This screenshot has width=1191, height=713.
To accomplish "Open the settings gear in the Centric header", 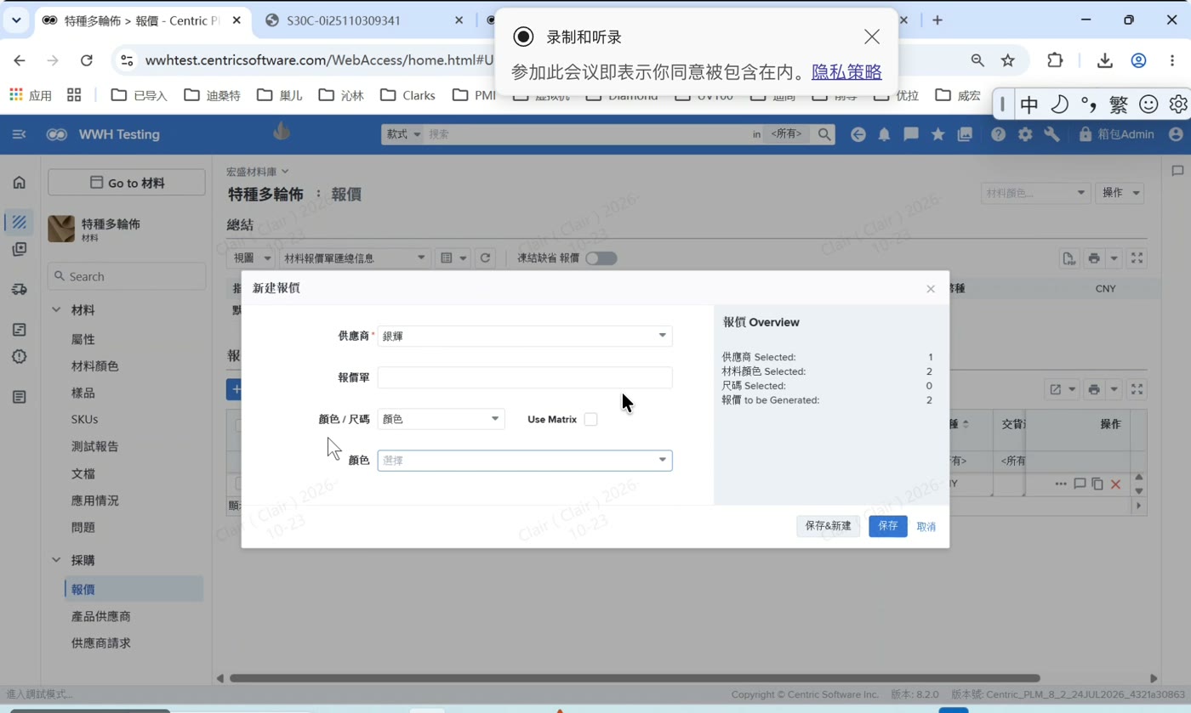I will pyautogui.click(x=1025, y=134).
